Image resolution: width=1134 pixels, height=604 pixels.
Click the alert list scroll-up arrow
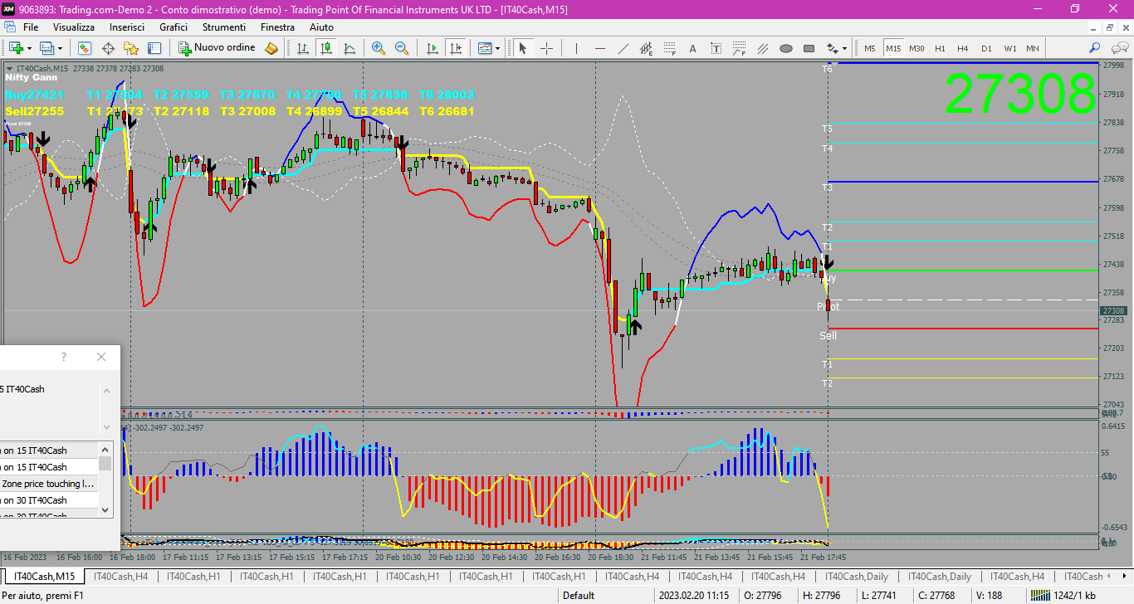click(x=105, y=449)
